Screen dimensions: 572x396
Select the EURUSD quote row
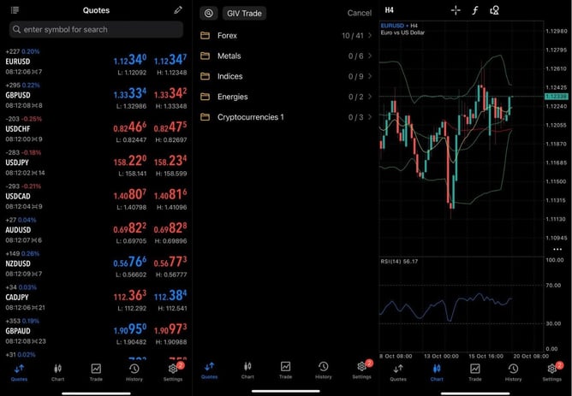pos(96,62)
